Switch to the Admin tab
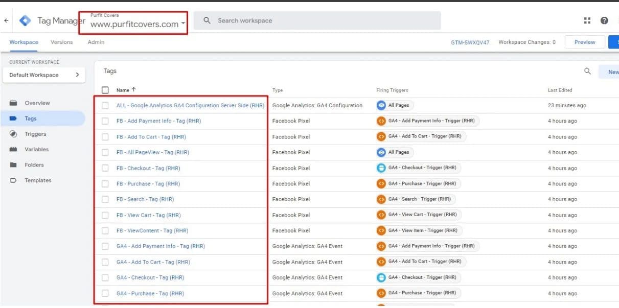 coord(96,42)
